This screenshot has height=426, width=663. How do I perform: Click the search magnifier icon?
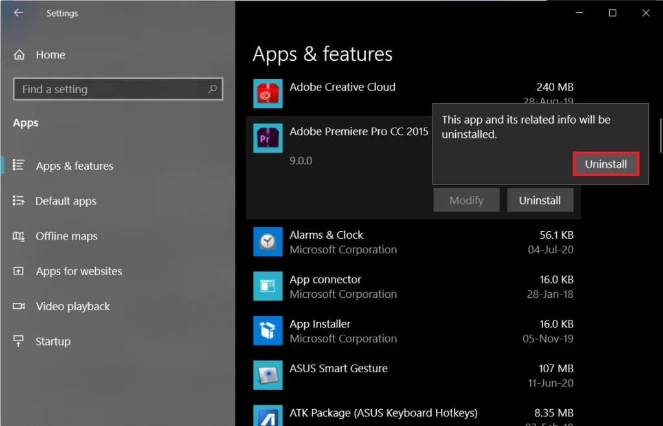[x=212, y=89]
